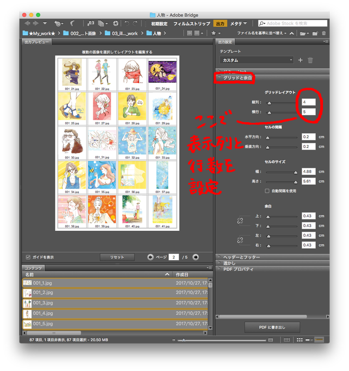Create a new folder icon
Screen dimensions: 349x371
[x=315, y=33]
